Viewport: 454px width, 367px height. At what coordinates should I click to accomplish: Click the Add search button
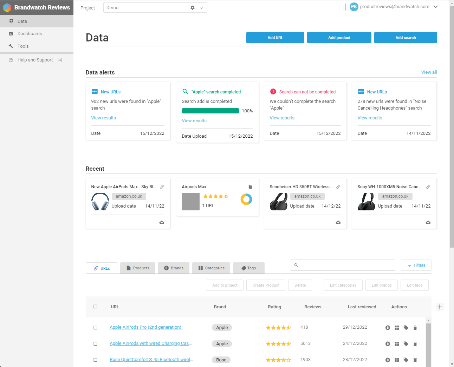[406, 38]
